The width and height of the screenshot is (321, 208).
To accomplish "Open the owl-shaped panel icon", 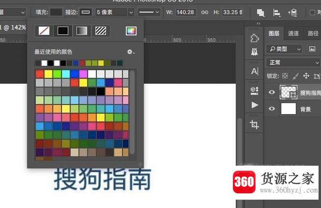I will (x=254, y=52).
